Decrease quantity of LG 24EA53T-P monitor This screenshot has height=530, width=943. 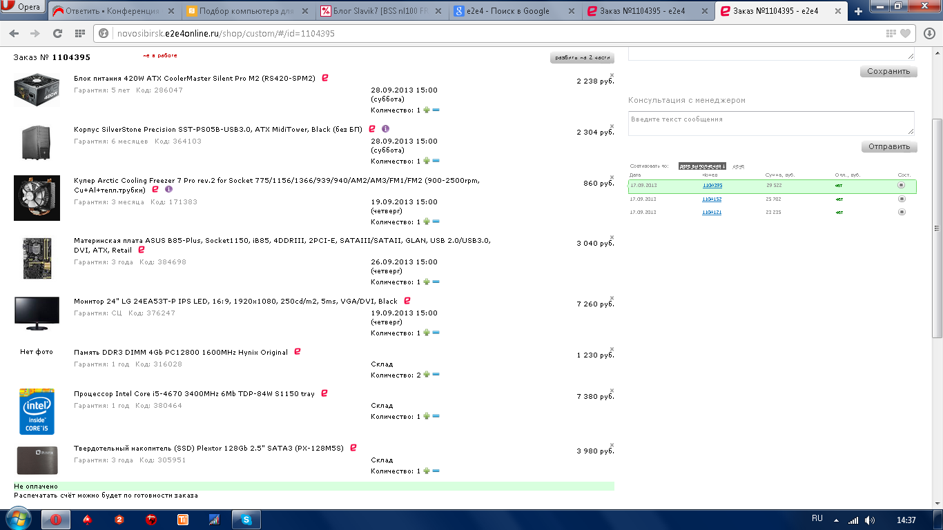[x=436, y=333]
